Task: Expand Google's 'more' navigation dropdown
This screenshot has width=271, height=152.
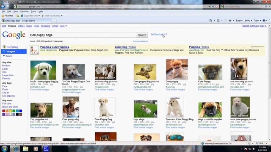Action: (x=63, y=26)
